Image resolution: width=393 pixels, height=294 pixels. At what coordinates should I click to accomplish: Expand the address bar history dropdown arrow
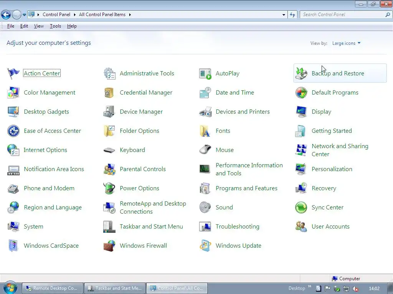(x=284, y=15)
